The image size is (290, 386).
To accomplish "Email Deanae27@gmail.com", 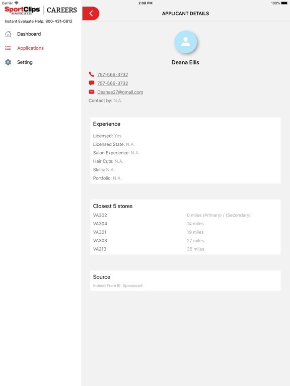I will tap(120, 92).
